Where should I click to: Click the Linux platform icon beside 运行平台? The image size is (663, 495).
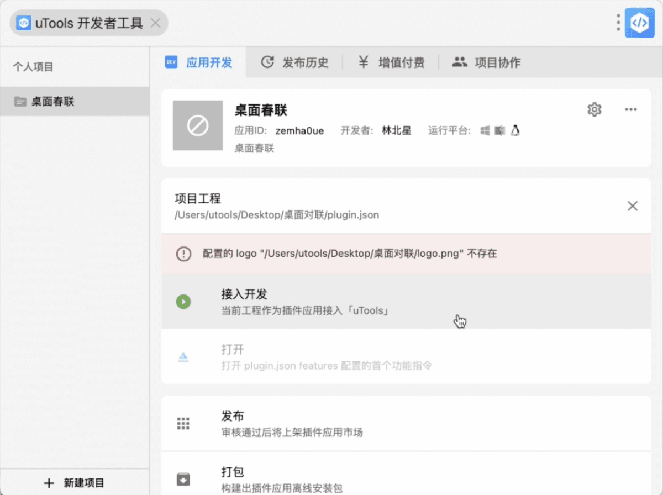515,130
